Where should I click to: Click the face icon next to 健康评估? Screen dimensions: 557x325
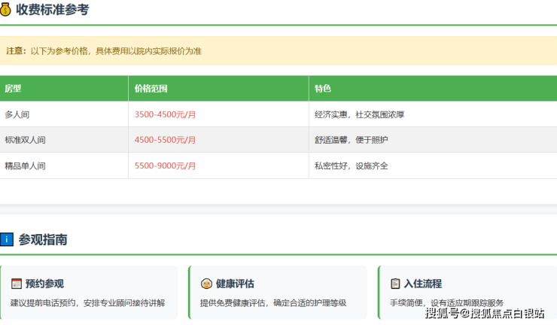coord(206,284)
